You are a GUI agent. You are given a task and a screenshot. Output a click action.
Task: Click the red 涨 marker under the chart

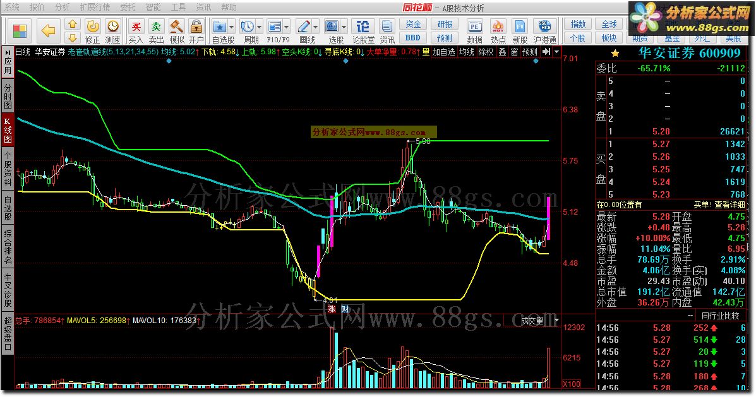332,309
